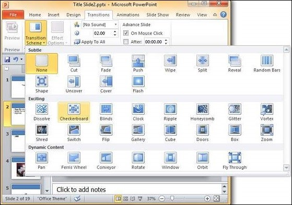Click the Preview transition button

pyautogui.click(x=12, y=31)
